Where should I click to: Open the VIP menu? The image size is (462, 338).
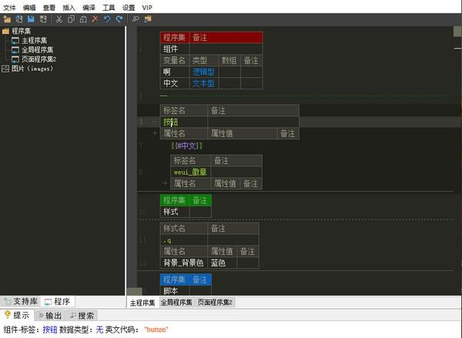tap(147, 8)
